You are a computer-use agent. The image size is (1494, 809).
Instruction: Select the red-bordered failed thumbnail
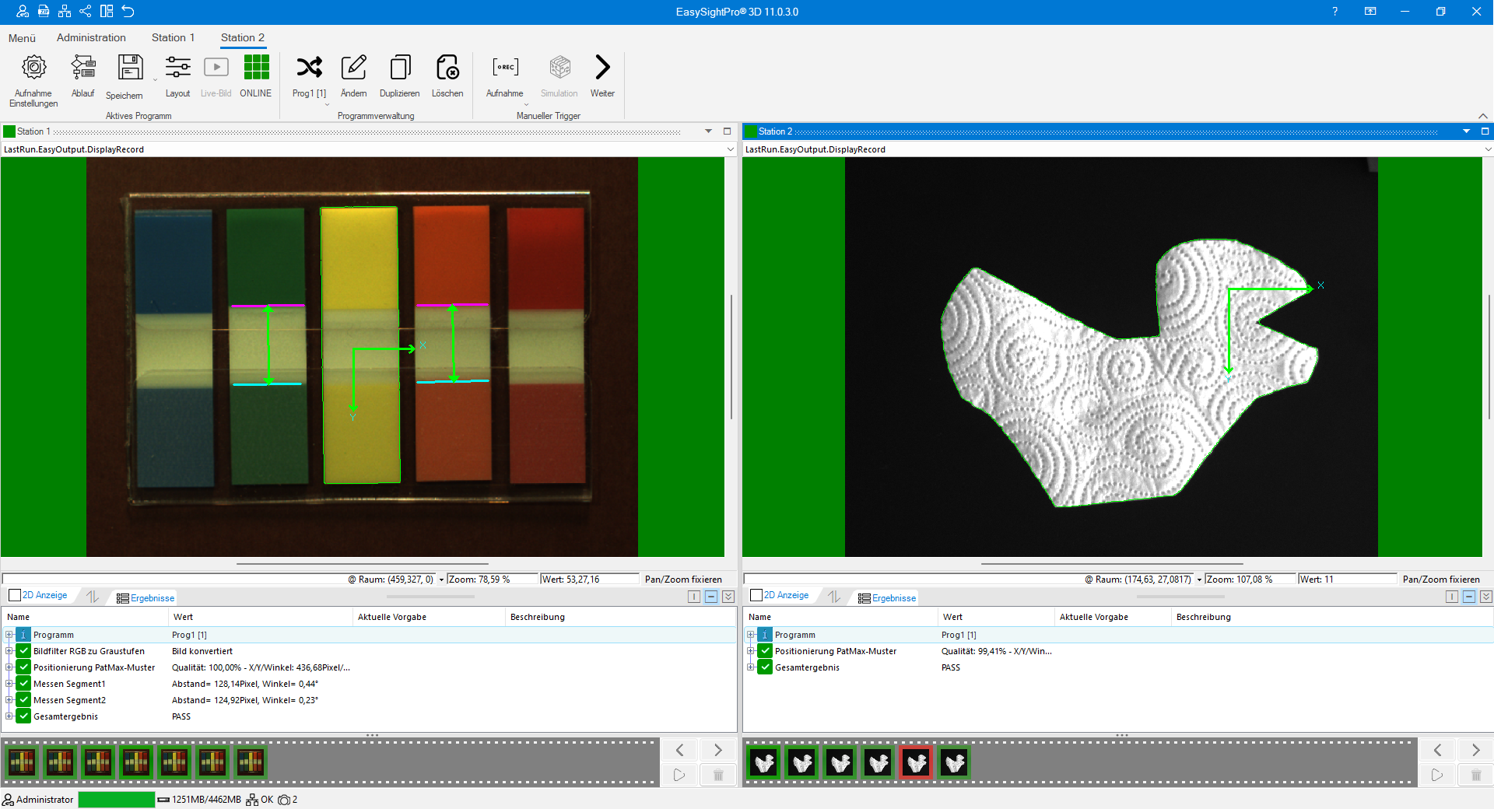click(916, 762)
